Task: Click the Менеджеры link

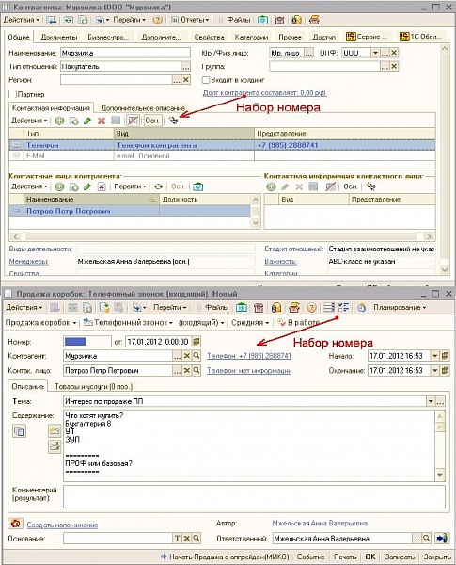Action: [28, 262]
